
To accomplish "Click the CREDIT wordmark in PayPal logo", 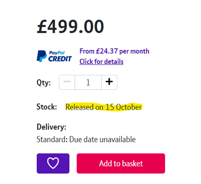I will (x=60, y=58).
